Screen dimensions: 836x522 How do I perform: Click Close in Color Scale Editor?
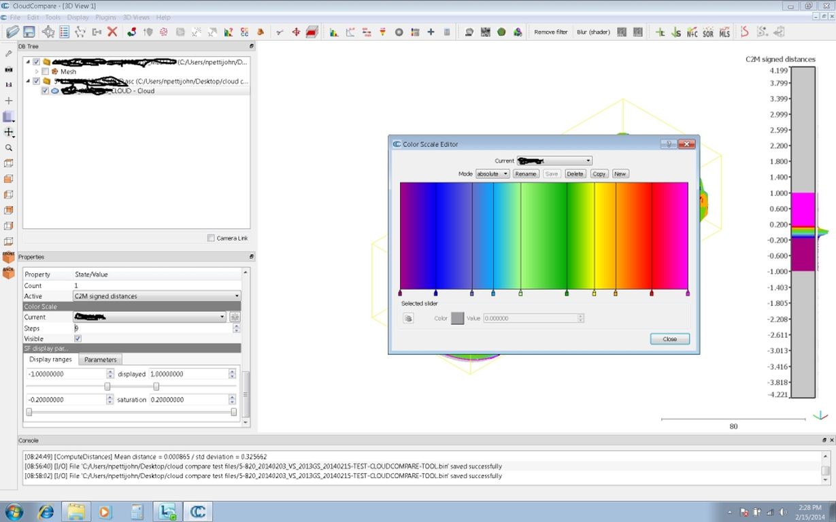[669, 339]
